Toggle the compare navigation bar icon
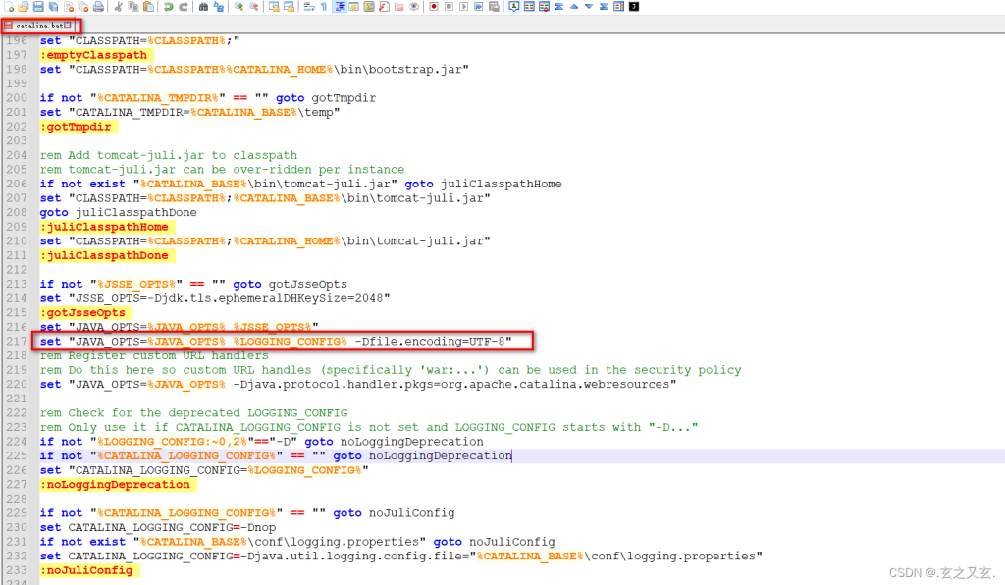Image resolution: width=1005 pixels, height=585 pixels. pyautogui.click(x=619, y=7)
